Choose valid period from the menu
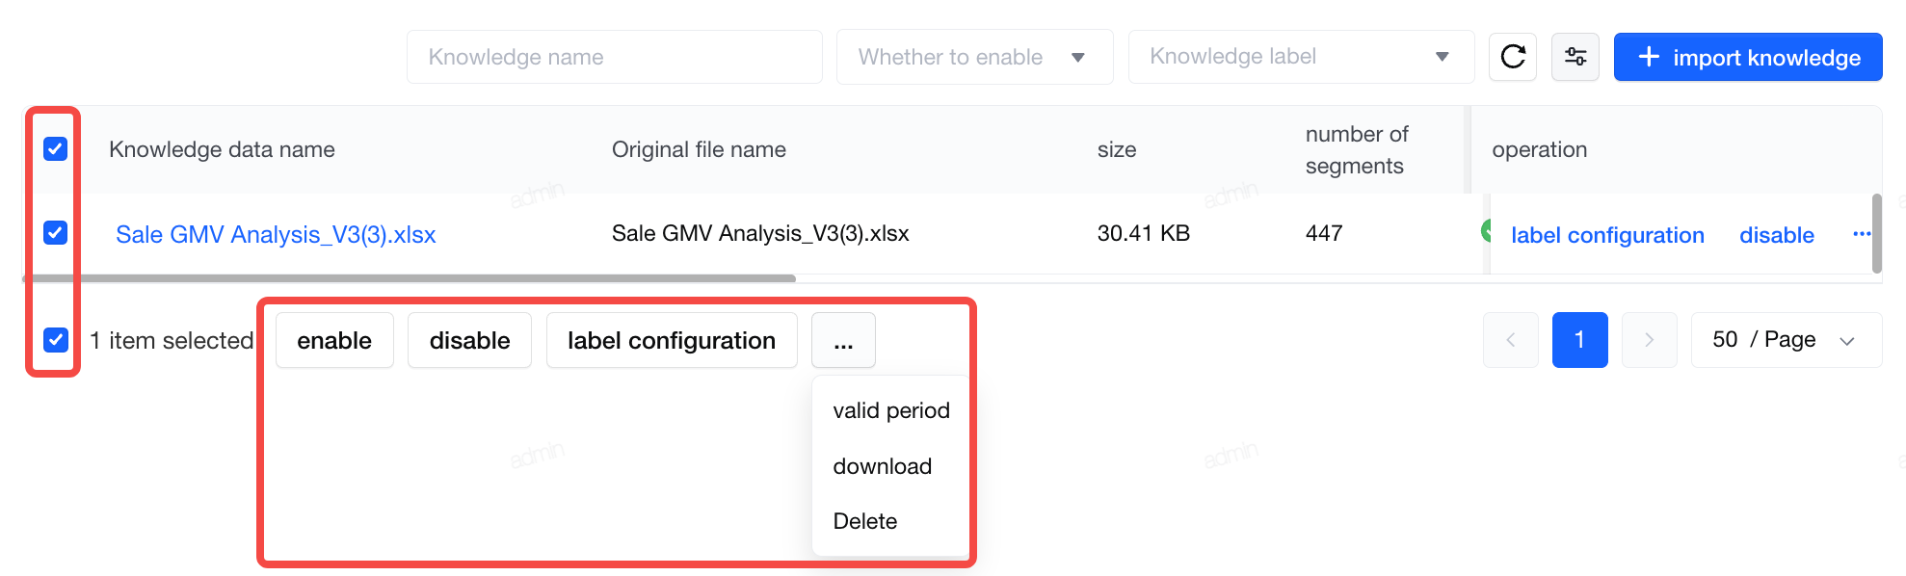 [x=891, y=410]
